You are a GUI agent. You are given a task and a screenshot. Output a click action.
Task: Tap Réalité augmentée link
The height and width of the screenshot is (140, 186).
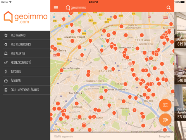coord(64,136)
